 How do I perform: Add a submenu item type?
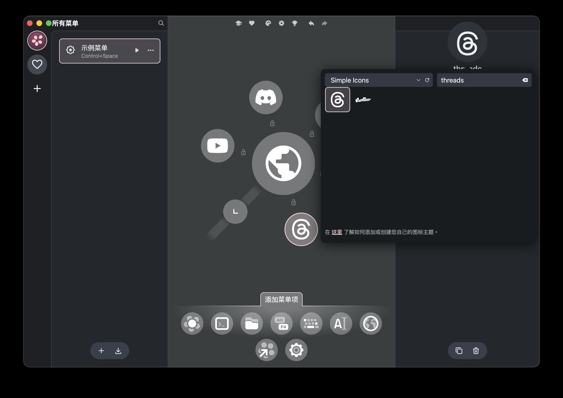click(x=192, y=323)
